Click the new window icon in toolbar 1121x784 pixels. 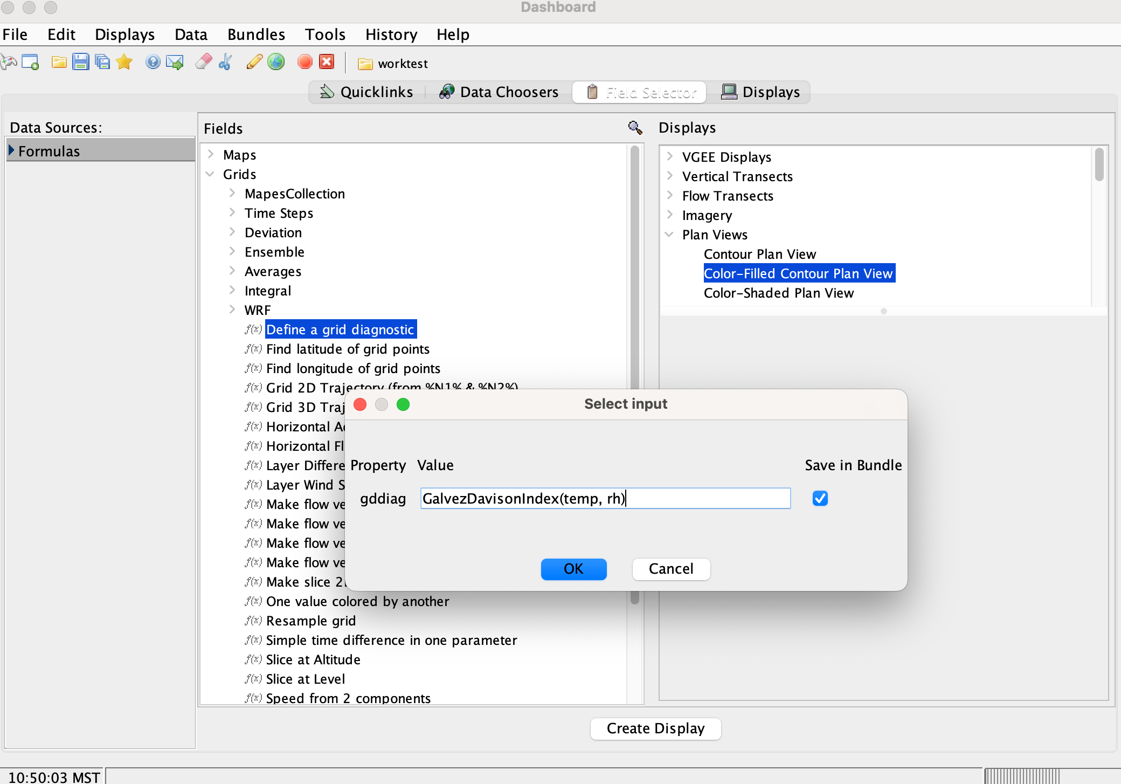(30, 63)
